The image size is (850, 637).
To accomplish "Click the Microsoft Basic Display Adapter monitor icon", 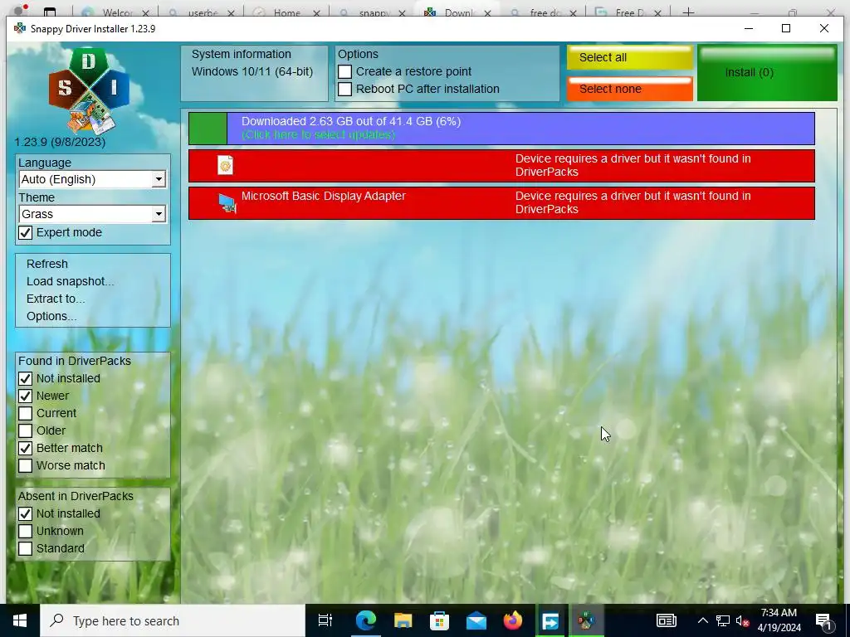I will pos(227,203).
